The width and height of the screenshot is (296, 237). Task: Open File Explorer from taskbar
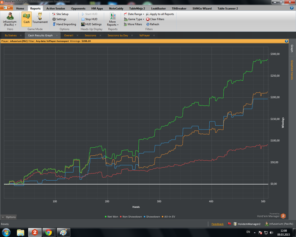pos(21,232)
